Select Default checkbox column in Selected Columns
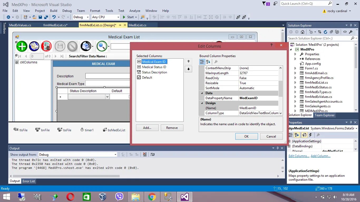The width and height of the screenshot is (360, 202). [144, 77]
